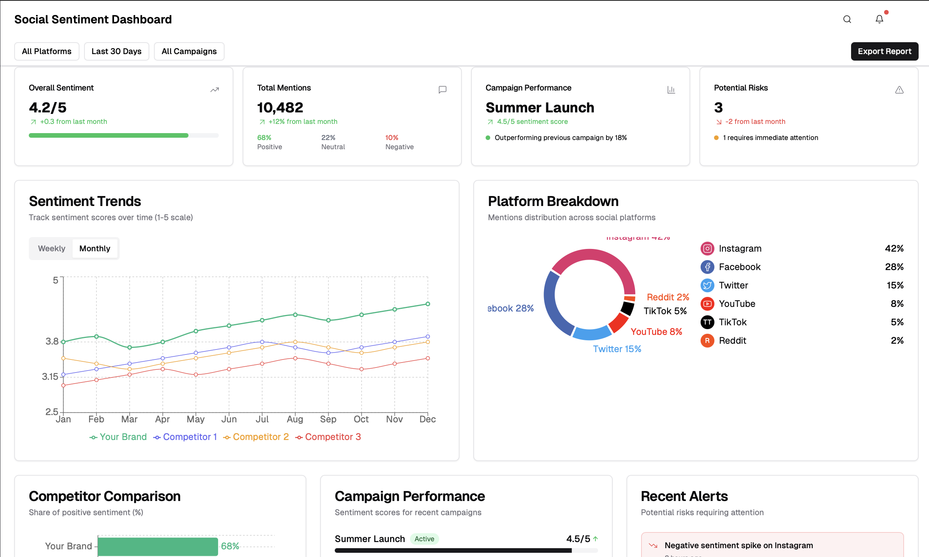Viewport: 929px width, 557px height.
Task: Click the green Overall Sentiment progress bar
Action: pyautogui.click(x=108, y=135)
